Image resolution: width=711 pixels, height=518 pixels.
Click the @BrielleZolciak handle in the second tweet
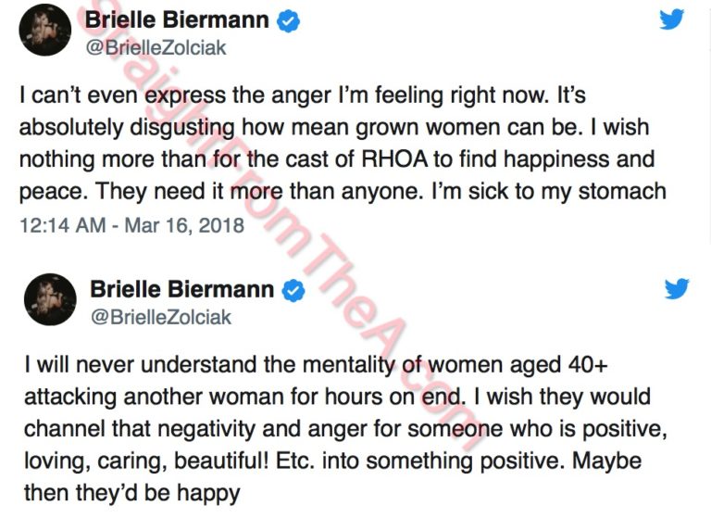pyautogui.click(x=160, y=317)
